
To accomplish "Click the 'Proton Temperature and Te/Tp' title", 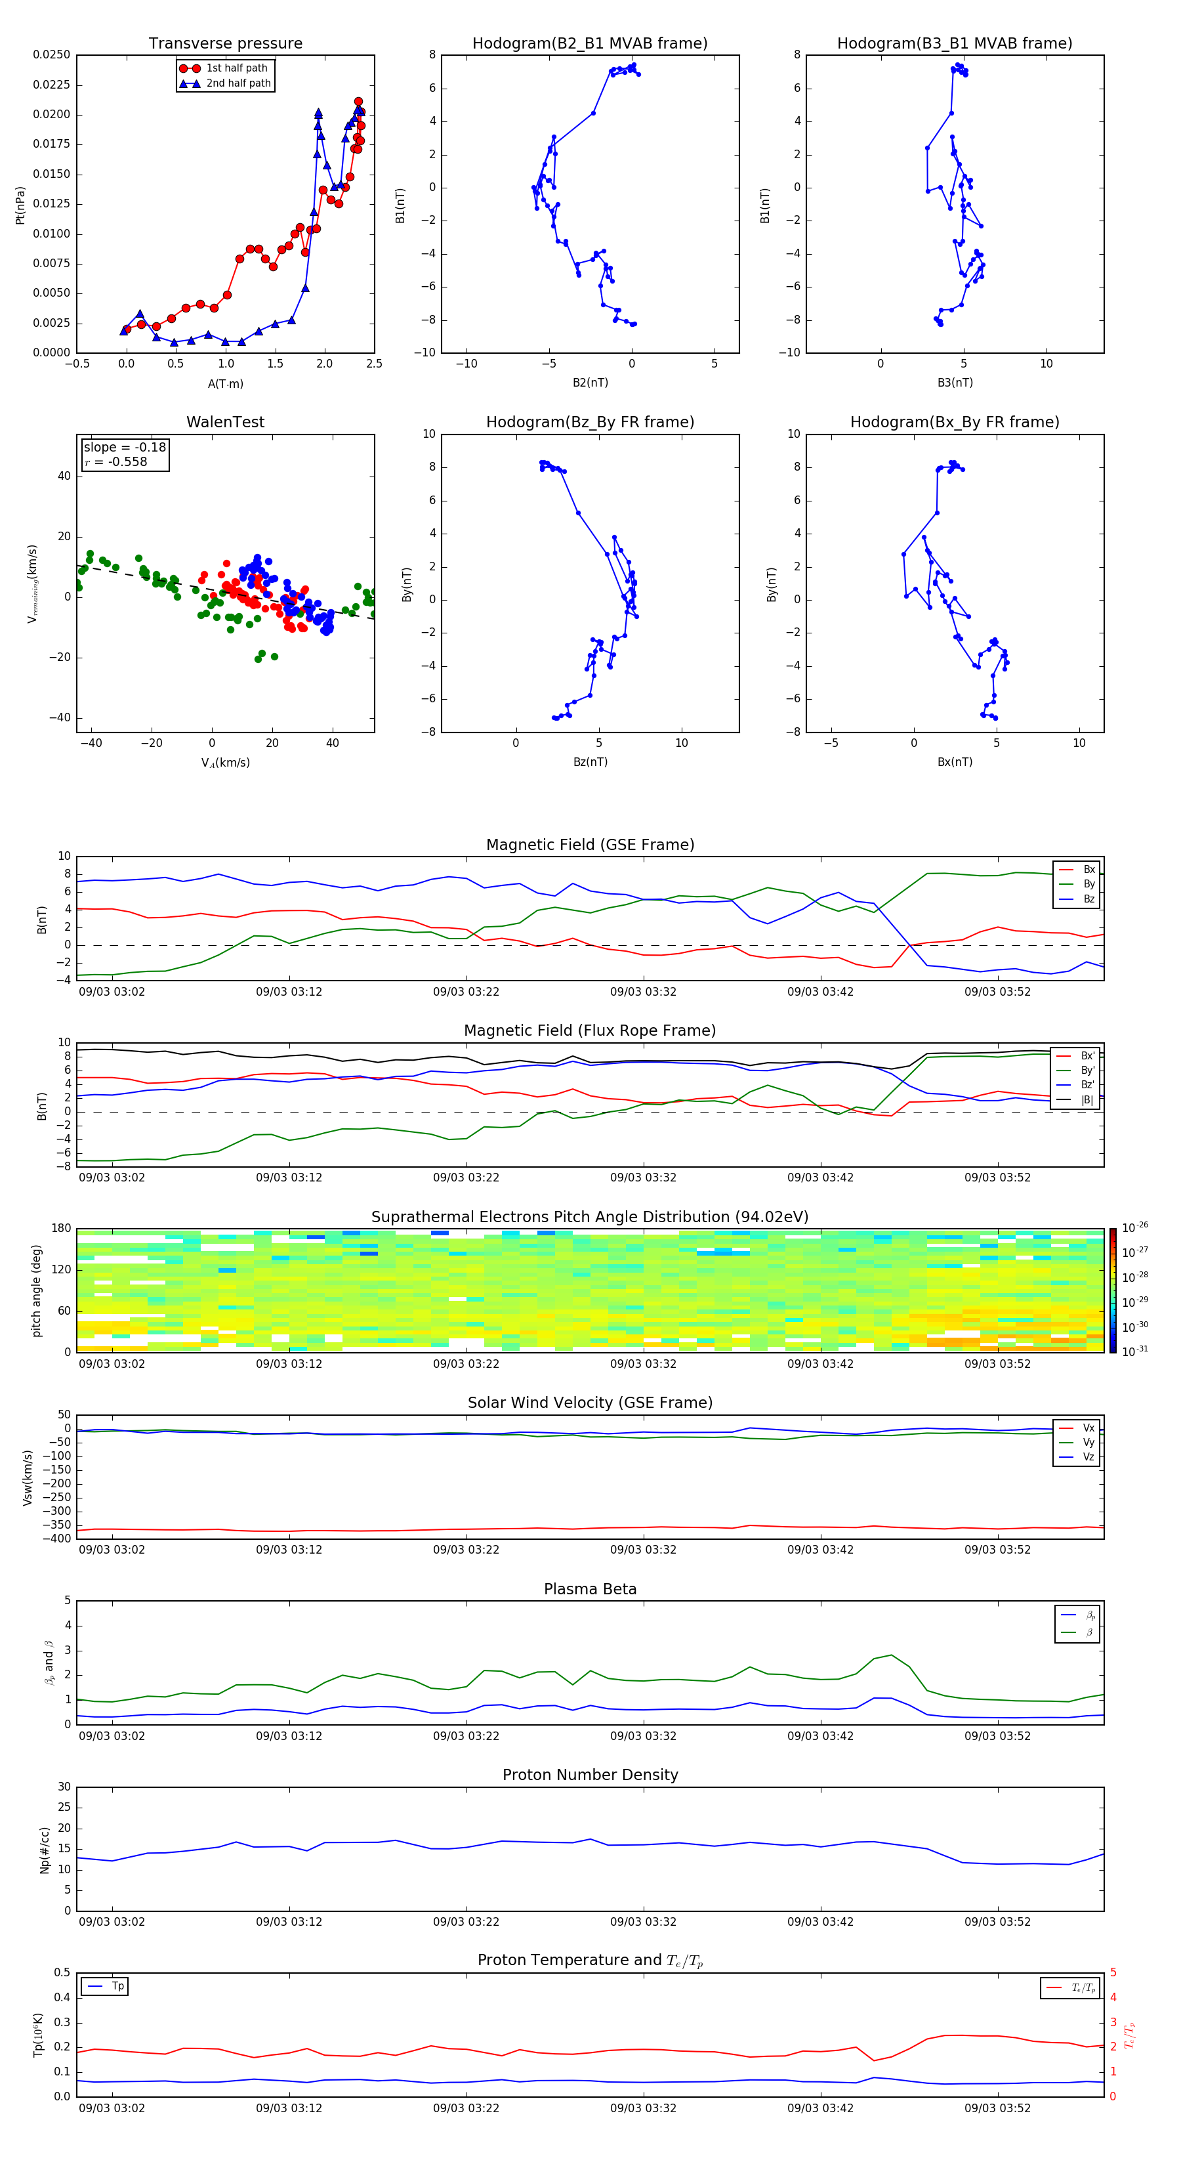I will [590, 1961].
